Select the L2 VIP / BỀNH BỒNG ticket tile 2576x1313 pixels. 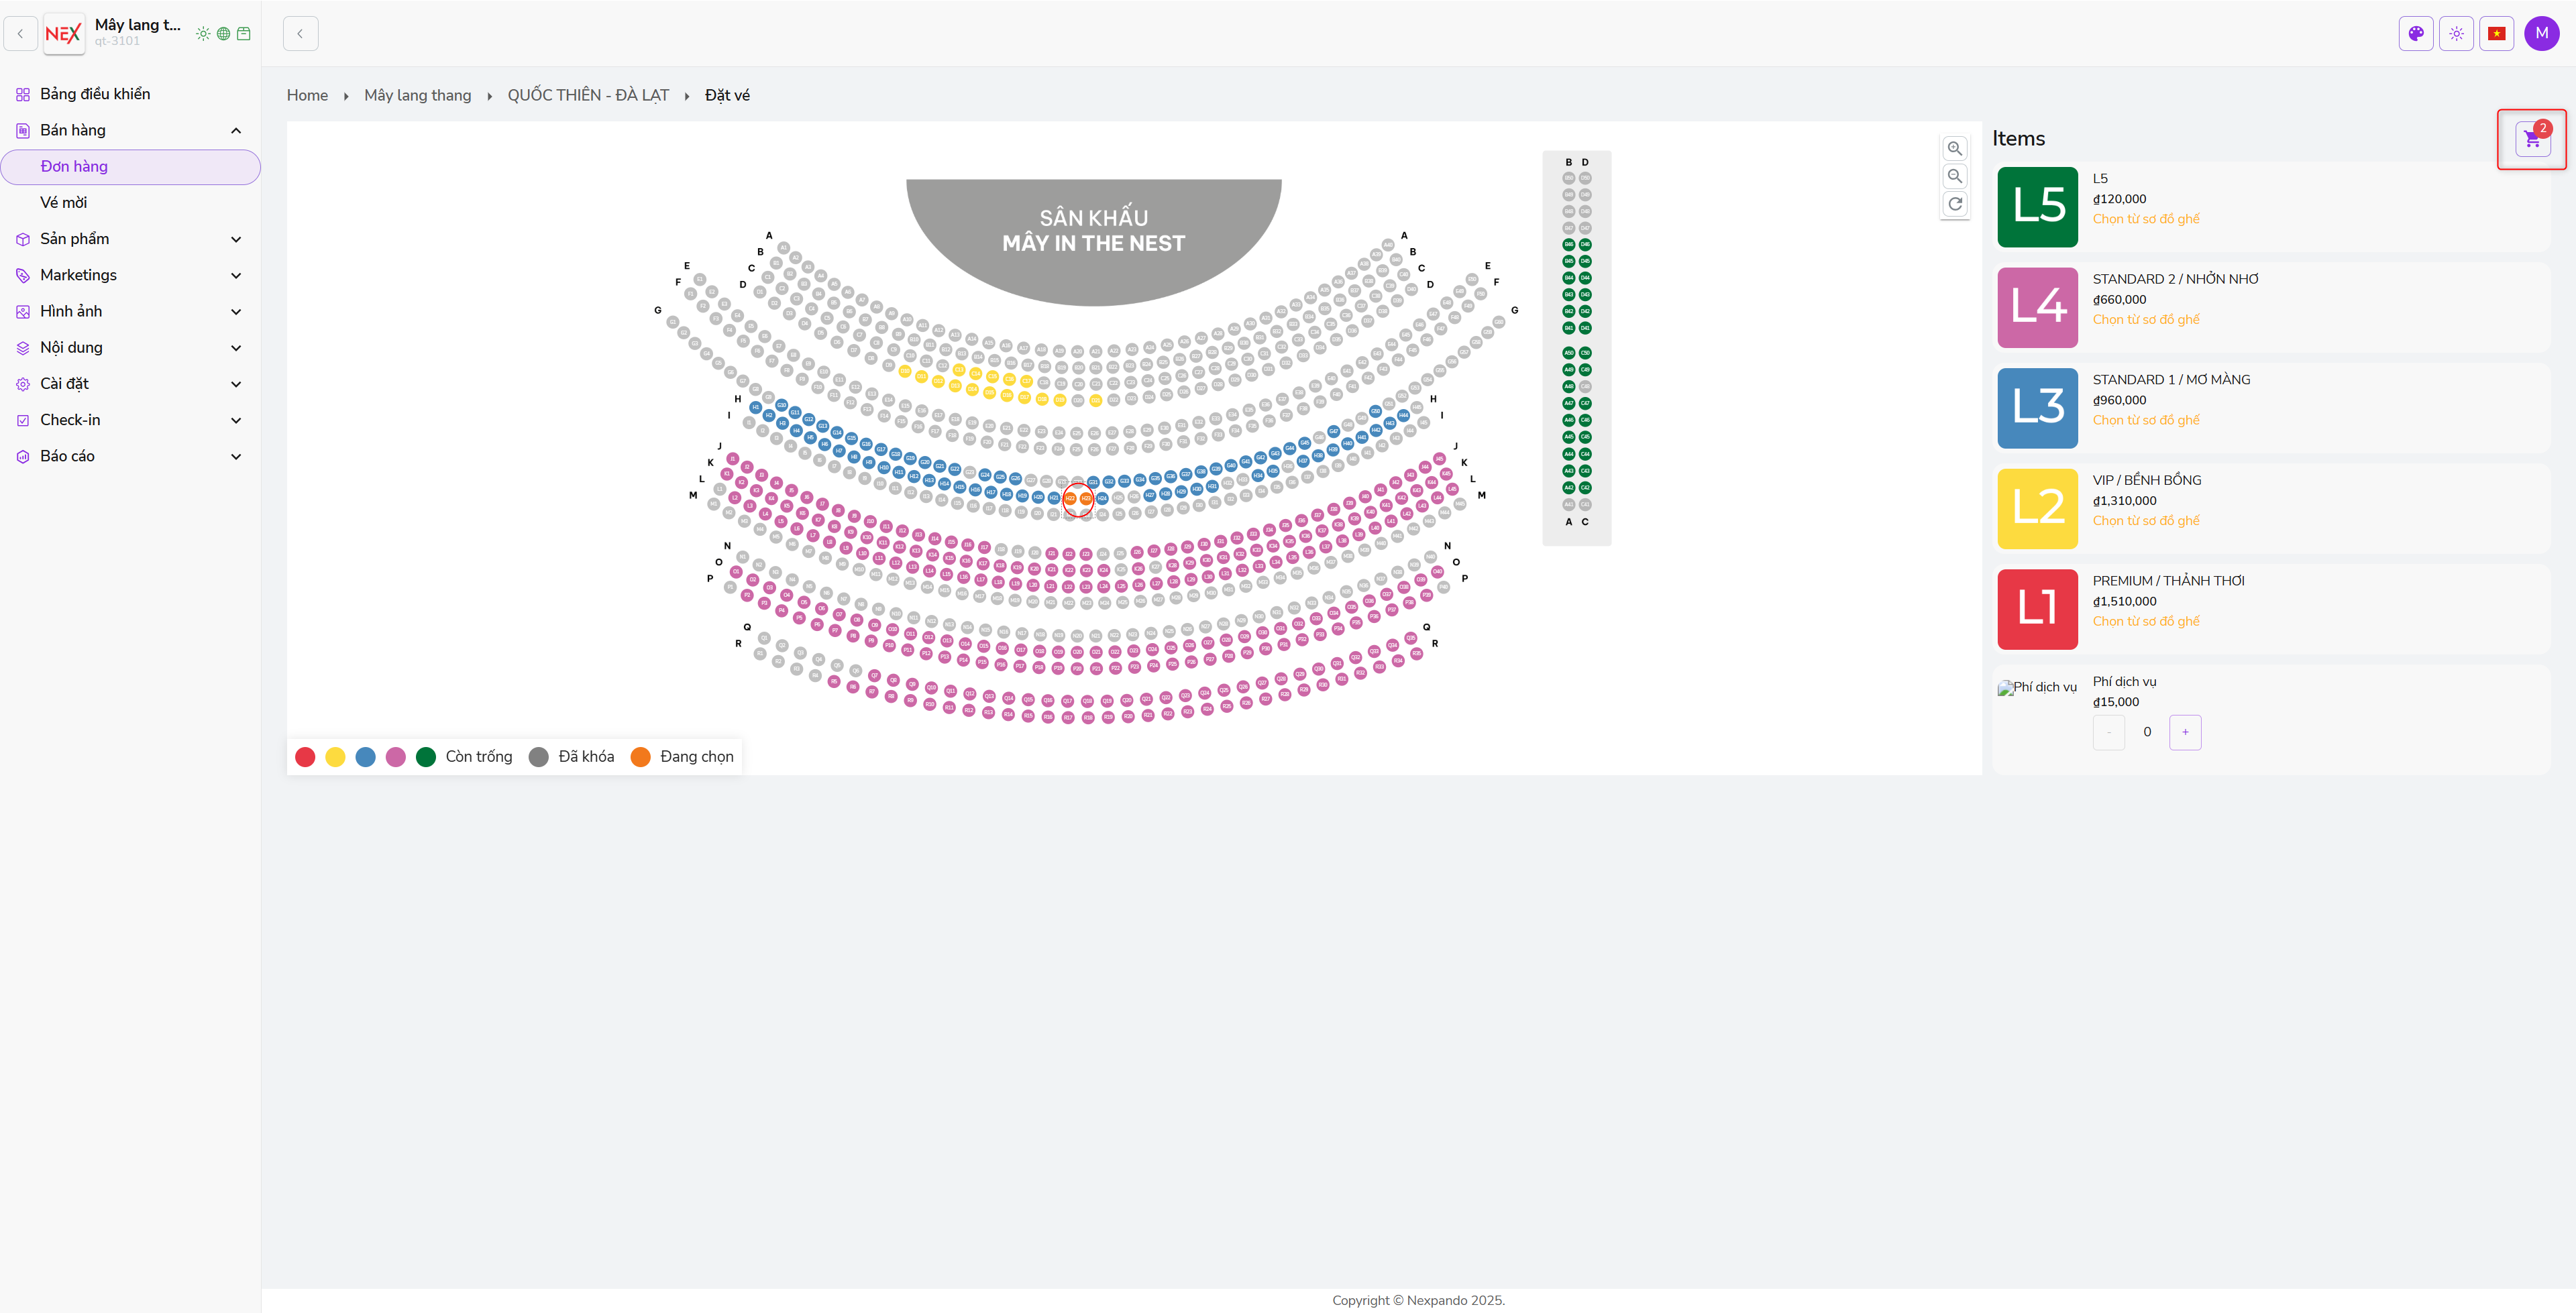tap(2037, 508)
